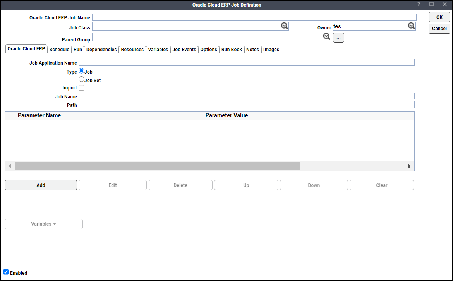453x281 pixels.
Task: Switch to the Resources tab
Action: point(132,50)
